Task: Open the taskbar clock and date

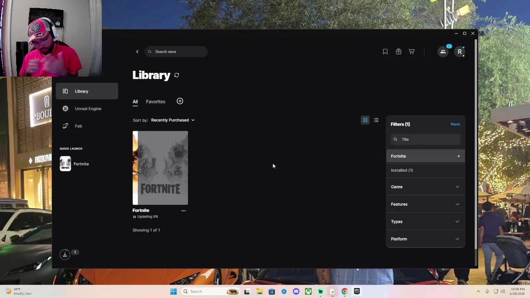Action: [518, 291]
